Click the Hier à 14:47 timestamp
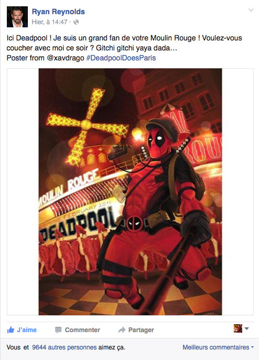The height and width of the screenshot is (360, 259). coord(49,22)
